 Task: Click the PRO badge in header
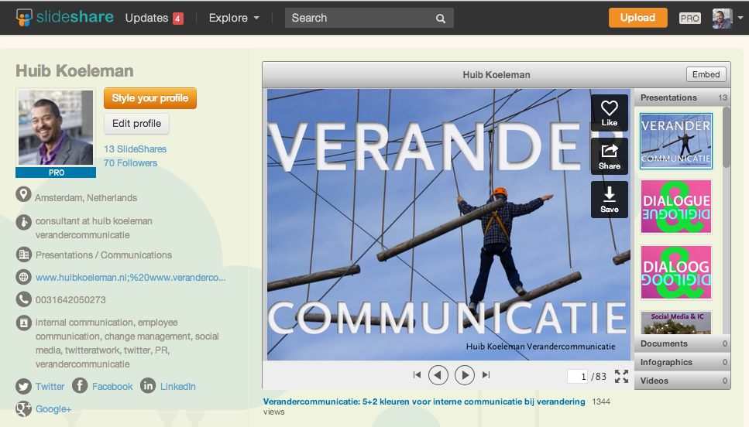690,18
